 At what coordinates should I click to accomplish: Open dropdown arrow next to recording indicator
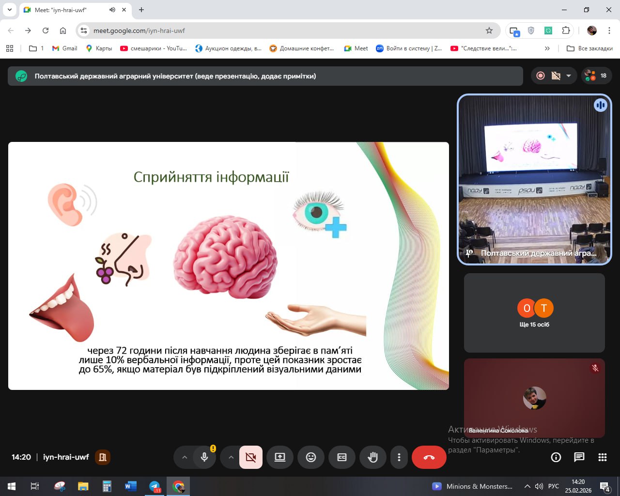point(569,76)
